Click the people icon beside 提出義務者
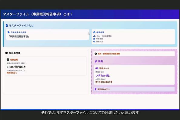This screenshot has height=120, width=180. click(6, 53)
